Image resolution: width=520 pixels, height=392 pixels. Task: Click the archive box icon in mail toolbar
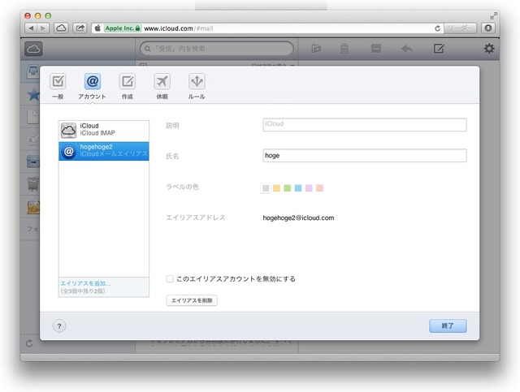pyautogui.click(x=375, y=49)
